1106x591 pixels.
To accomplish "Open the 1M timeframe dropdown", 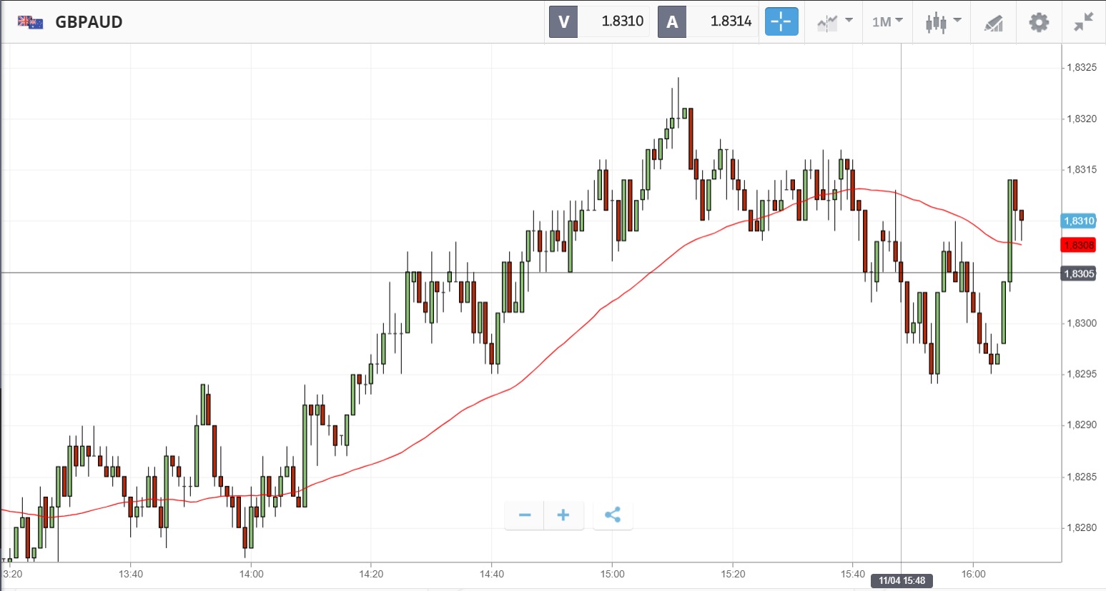I will (887, 22).
